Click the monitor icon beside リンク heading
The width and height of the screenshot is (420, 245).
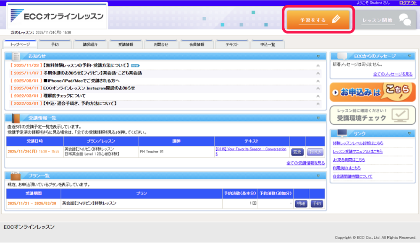coord(342,134)
